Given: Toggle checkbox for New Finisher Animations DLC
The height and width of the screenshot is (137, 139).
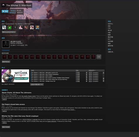Looking at the screenshot, I should click(x=87, y=74).
